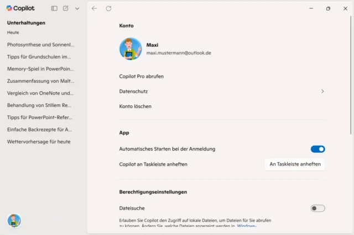Toggle the sidebar panel icon
The image size is (354, 235).
tap(54, 8)
